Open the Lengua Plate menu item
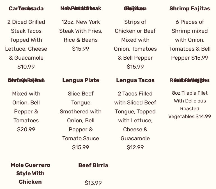 point(81,80)
